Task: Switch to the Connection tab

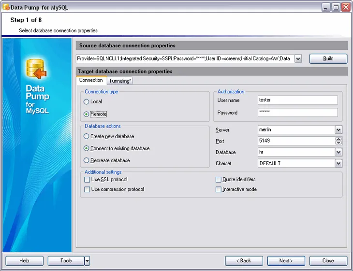Action: (91, 80)
